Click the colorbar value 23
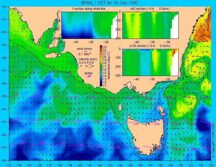Image resolution: width=216 pixels, height=167 pixels. 105,47
